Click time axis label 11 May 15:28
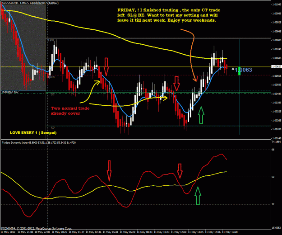 point(230,232)
